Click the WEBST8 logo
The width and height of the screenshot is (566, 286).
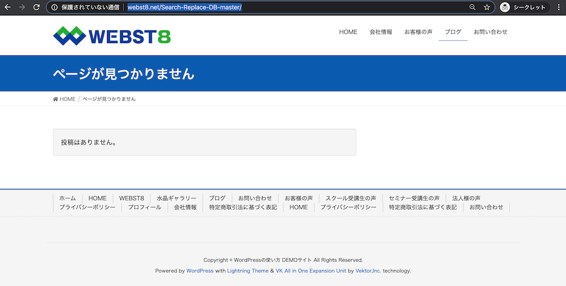tap(112, 36)
